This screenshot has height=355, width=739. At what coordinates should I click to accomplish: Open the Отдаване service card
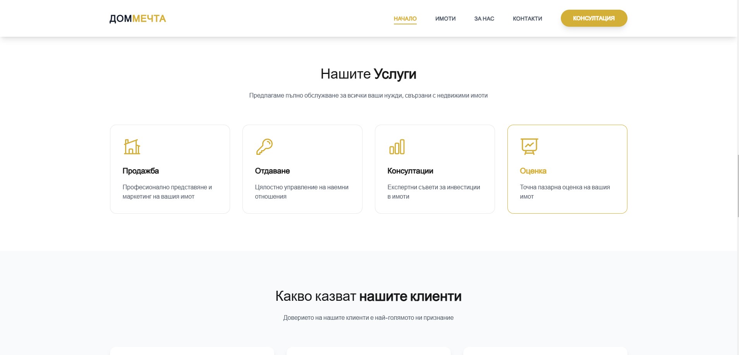pos(302,169)
